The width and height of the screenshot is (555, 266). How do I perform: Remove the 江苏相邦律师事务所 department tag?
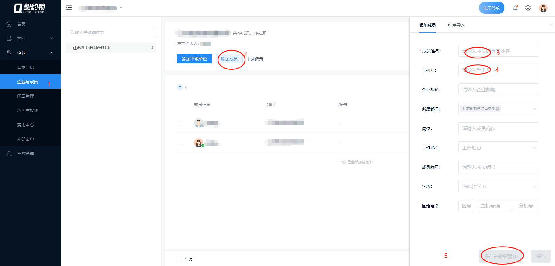497,109
